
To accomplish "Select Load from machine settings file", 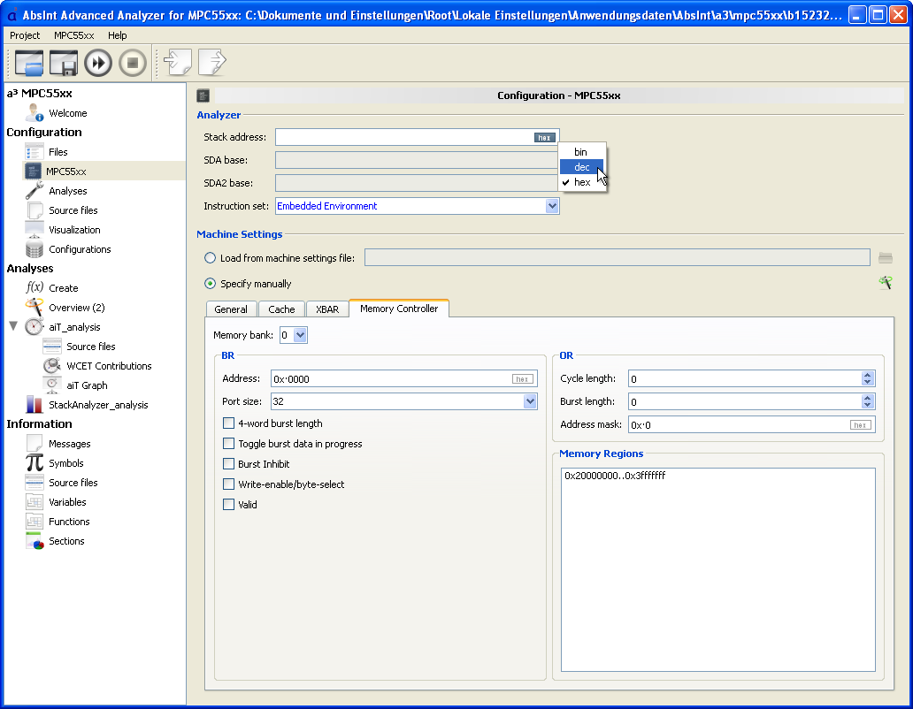I will point(210,257).
